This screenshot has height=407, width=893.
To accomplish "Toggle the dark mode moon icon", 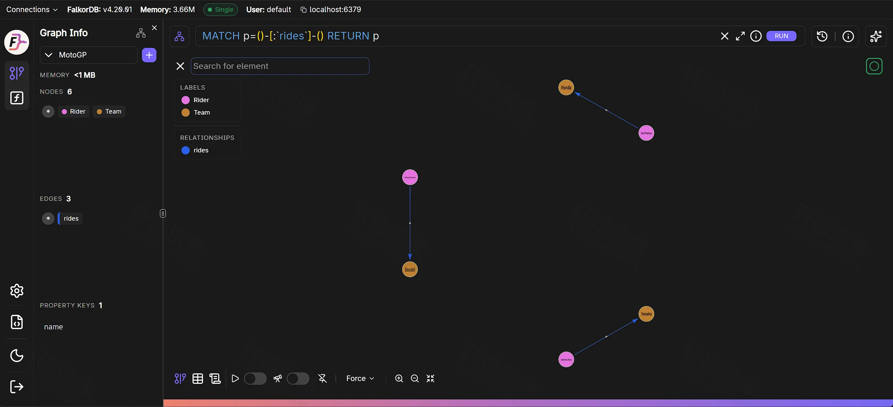I will 17,356.
